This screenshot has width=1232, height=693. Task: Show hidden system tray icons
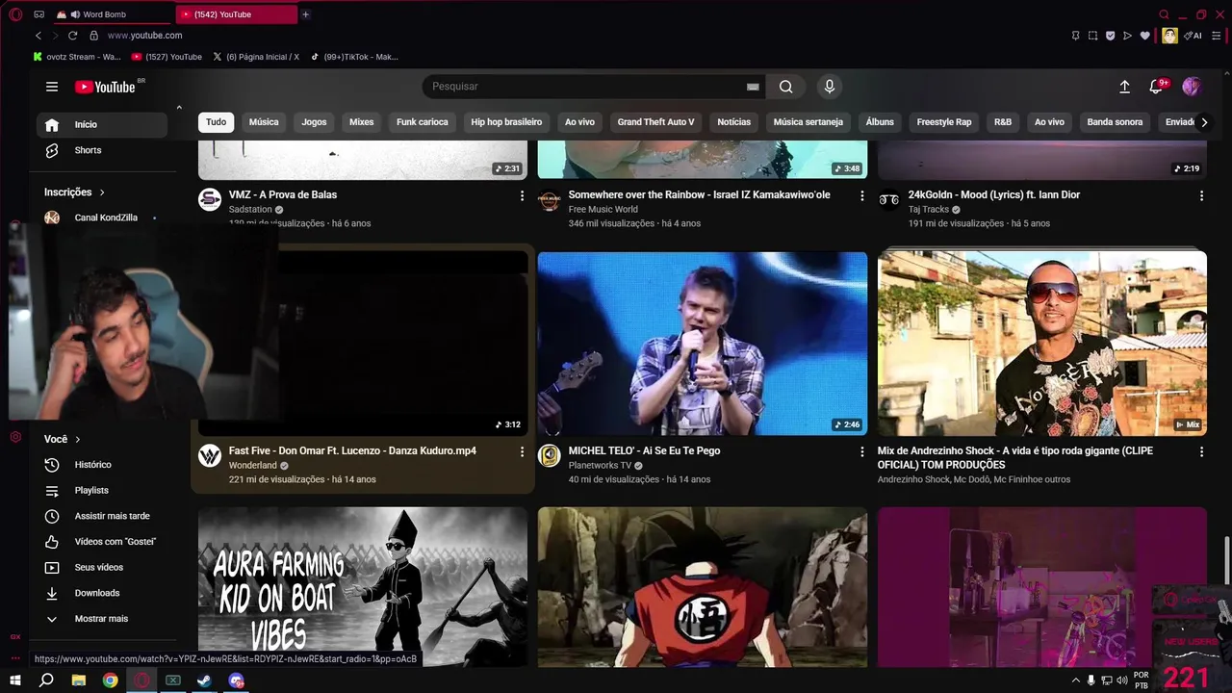point(1076,680)
